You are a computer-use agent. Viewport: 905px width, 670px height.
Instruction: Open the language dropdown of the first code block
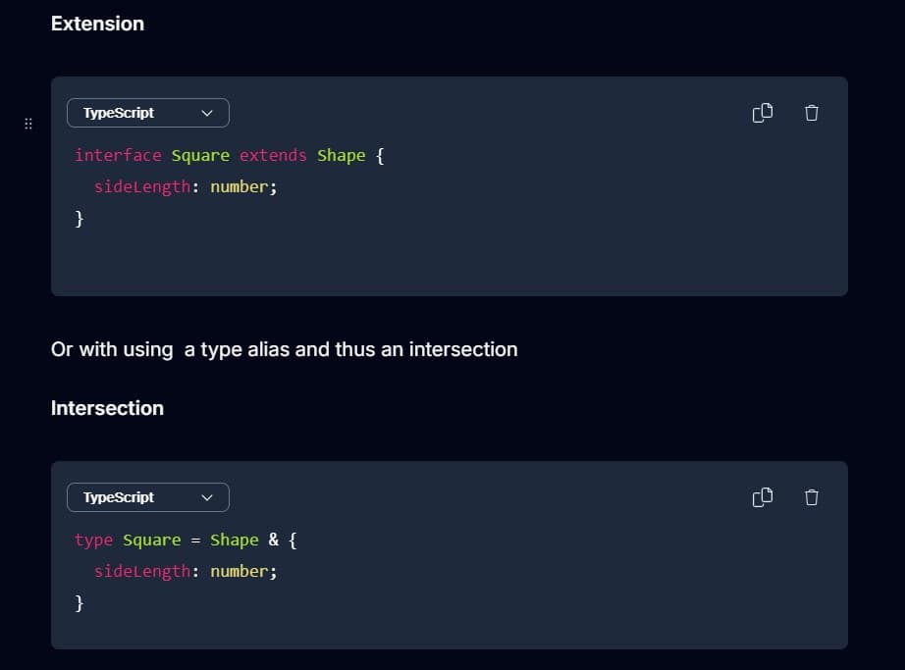pyautogui.click(x=147, y=113)
